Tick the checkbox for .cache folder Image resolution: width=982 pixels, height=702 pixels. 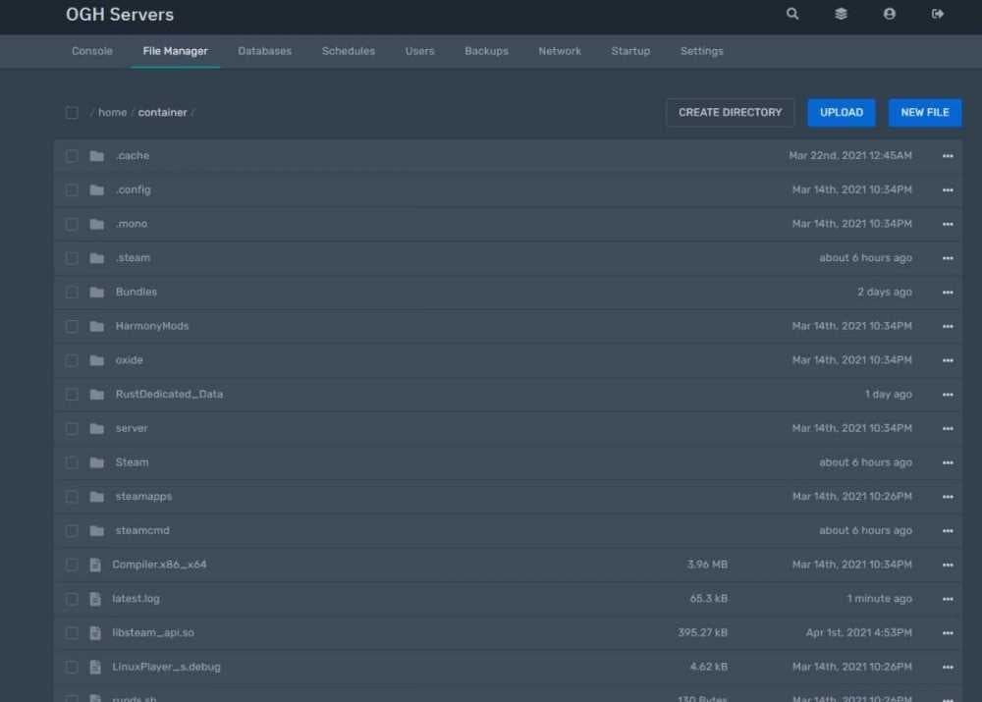[72, 156]
